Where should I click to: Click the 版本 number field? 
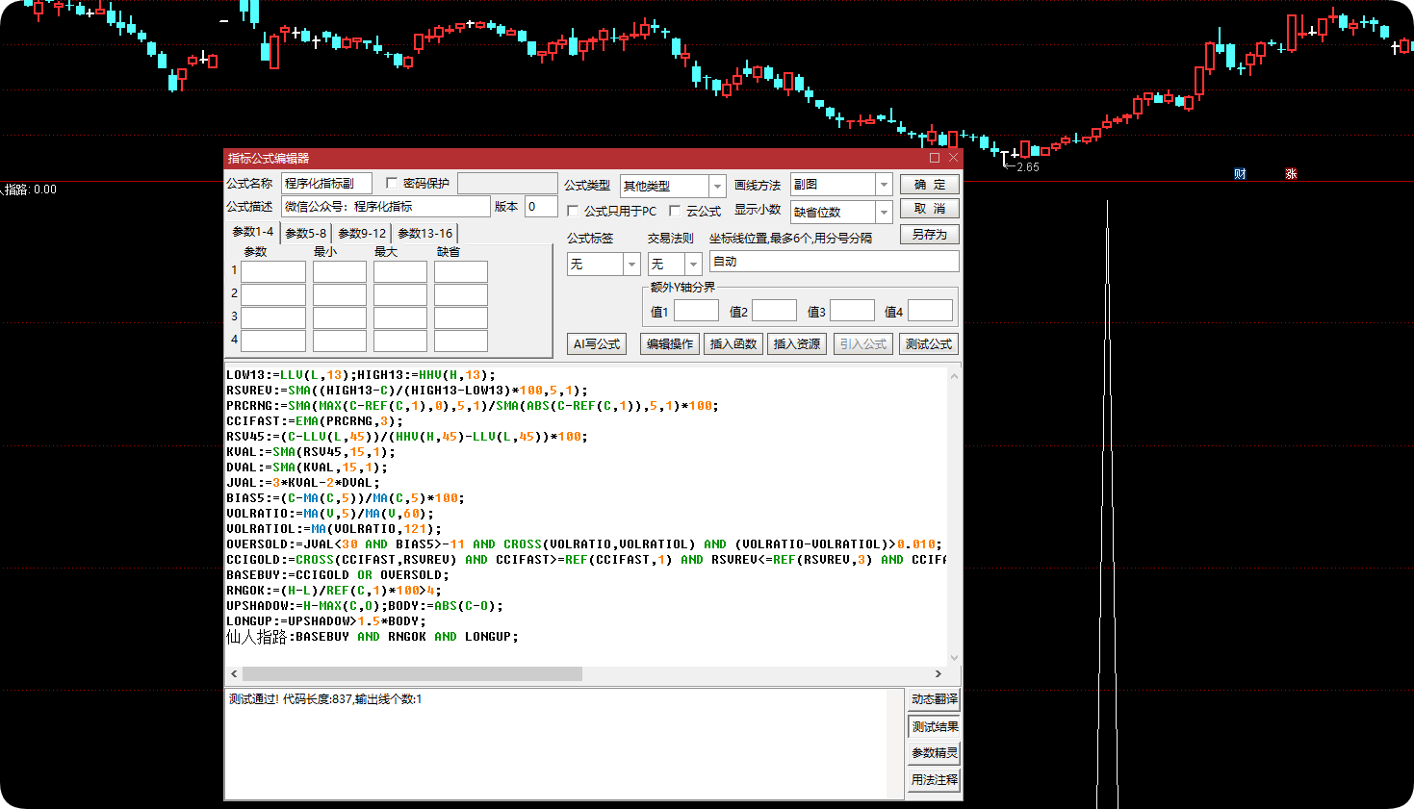tap(541, 206)
